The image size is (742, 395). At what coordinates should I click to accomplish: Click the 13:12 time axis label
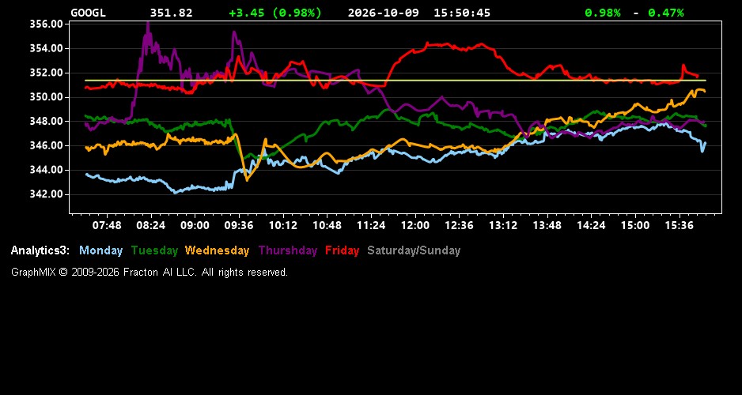503,225
